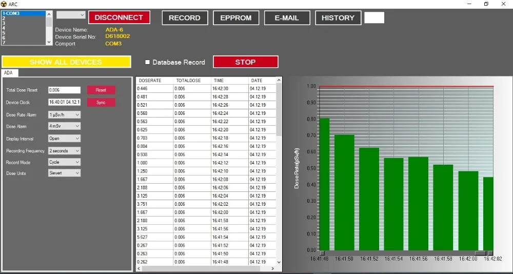
Task: Open the Dose Units dropdown
Action: 65,173
